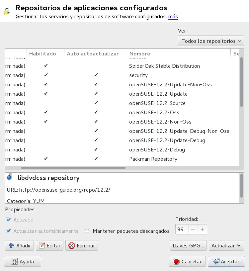Enable Mantener paquetes descargados checkbox
The height and width of the screenshot is (271, 249).
(x=87, y=231)
